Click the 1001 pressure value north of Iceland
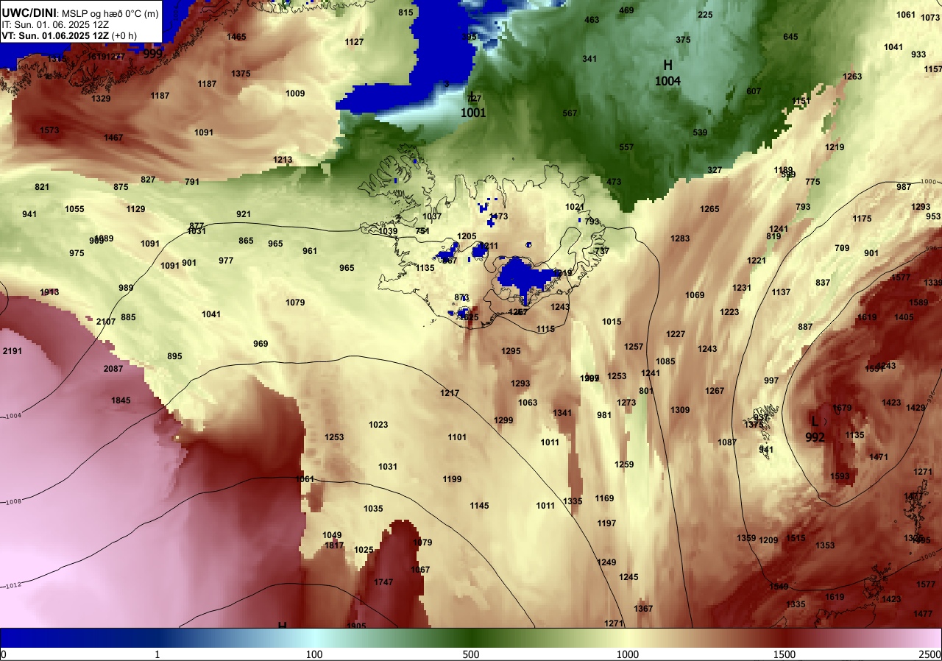 click(x=473, y=113)
